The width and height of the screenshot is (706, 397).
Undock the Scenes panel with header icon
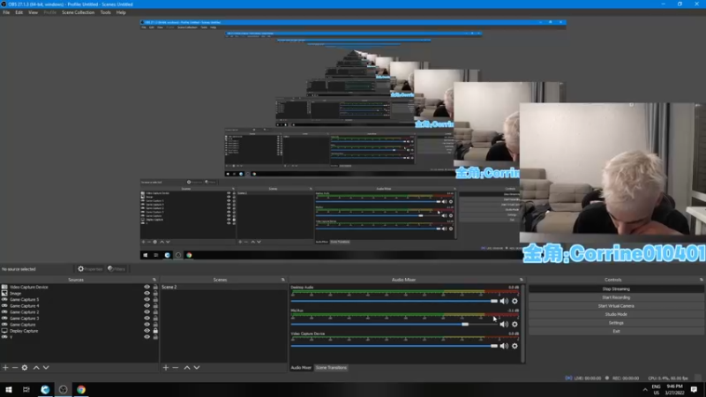click(x=283, y=280)
